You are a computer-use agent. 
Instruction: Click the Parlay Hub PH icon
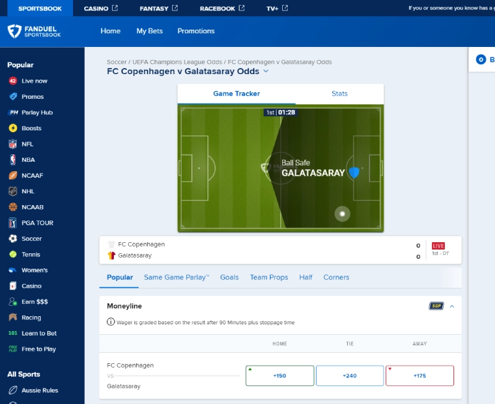click(13, 112)
